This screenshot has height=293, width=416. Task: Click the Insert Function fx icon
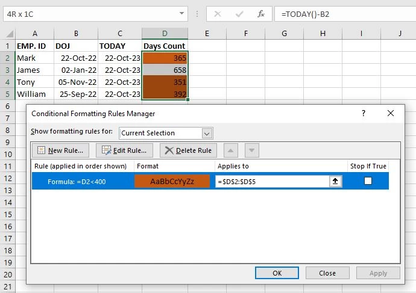pyautogui.click(x=261, y=14)
